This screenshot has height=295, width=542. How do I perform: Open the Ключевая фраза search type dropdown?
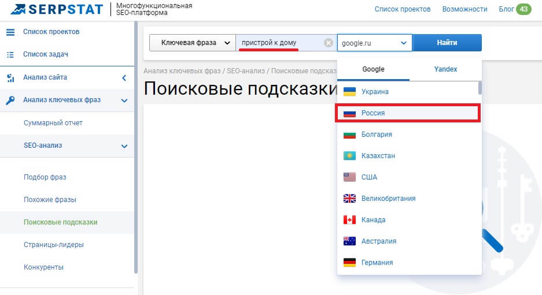coord(193,43)
